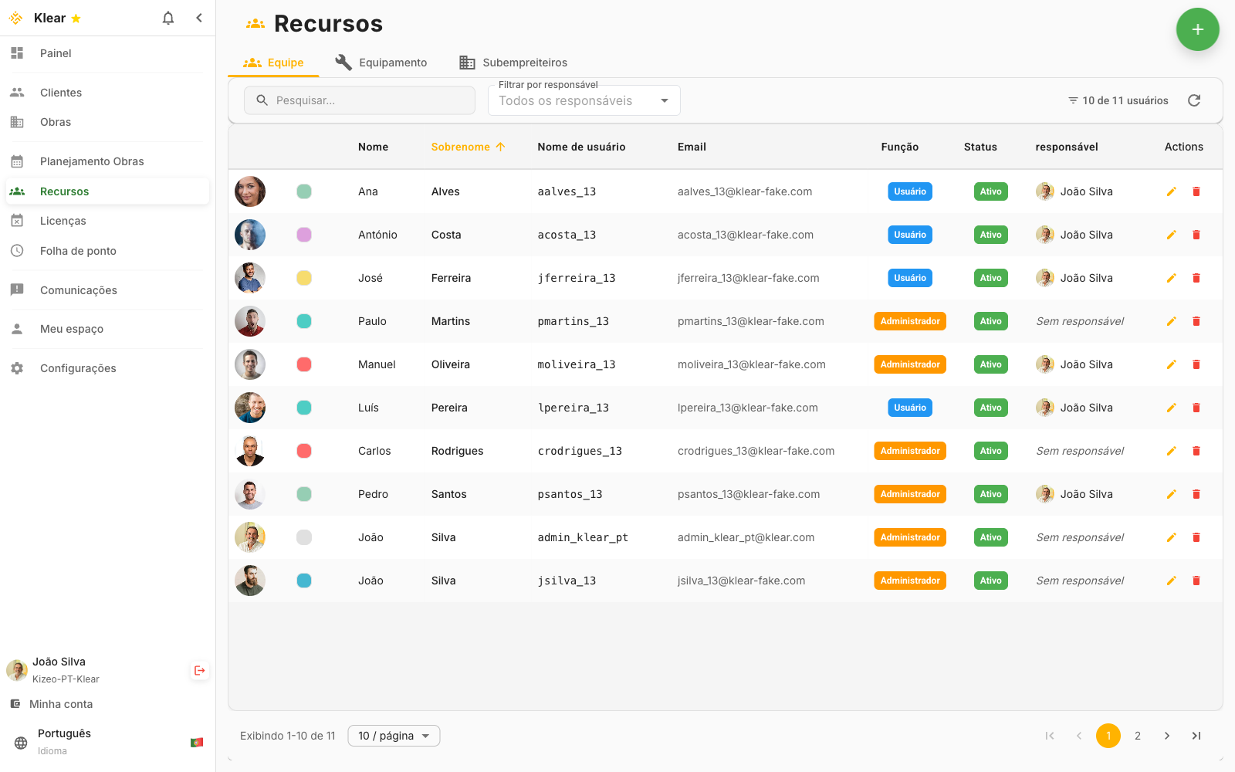Collapse the sidebar with chevron arrow

click(x=199, y=18)
